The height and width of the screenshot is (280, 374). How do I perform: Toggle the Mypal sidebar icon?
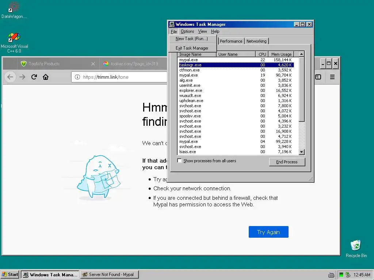coord(318,77)
